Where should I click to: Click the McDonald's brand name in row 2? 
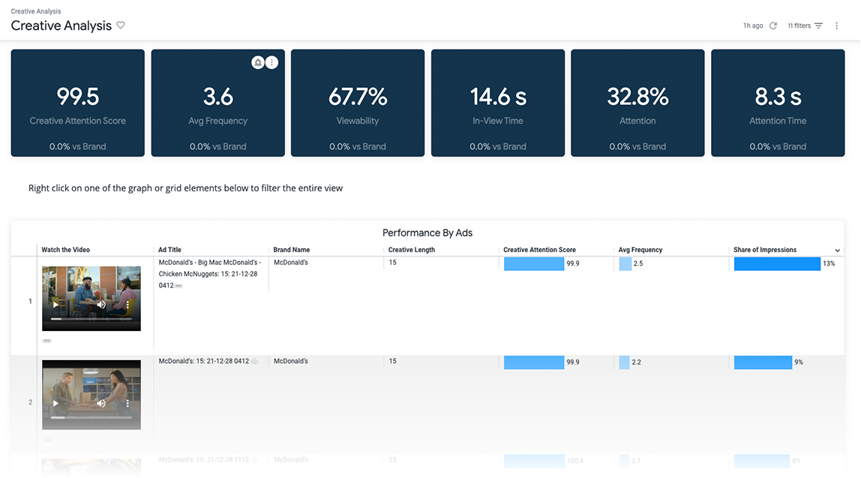click(291, 361)
